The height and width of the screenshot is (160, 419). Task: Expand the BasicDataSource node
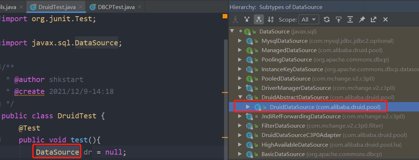[240, 154]
